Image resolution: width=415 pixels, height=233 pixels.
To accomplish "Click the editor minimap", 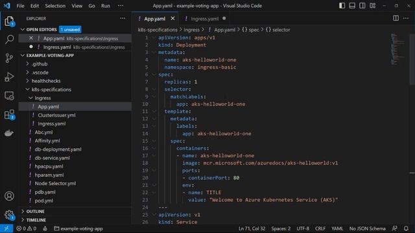I will (x=397, y=49).
